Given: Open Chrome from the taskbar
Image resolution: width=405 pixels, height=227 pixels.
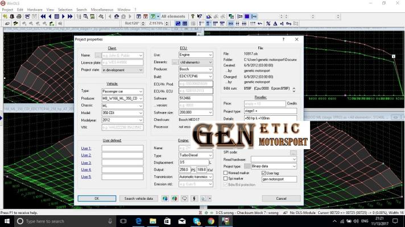Looking at the screenshot, I should point(210,221).
